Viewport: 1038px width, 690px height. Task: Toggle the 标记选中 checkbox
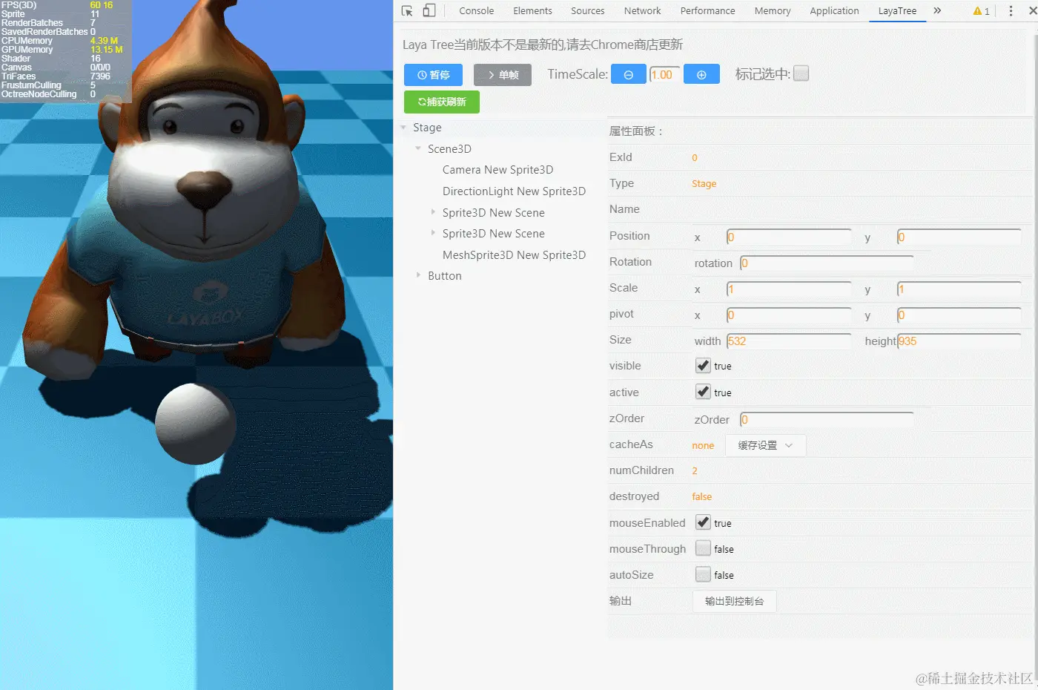(801, 73)
